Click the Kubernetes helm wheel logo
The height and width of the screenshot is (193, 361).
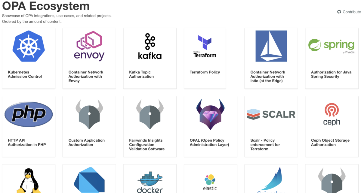tap(29, 46)
